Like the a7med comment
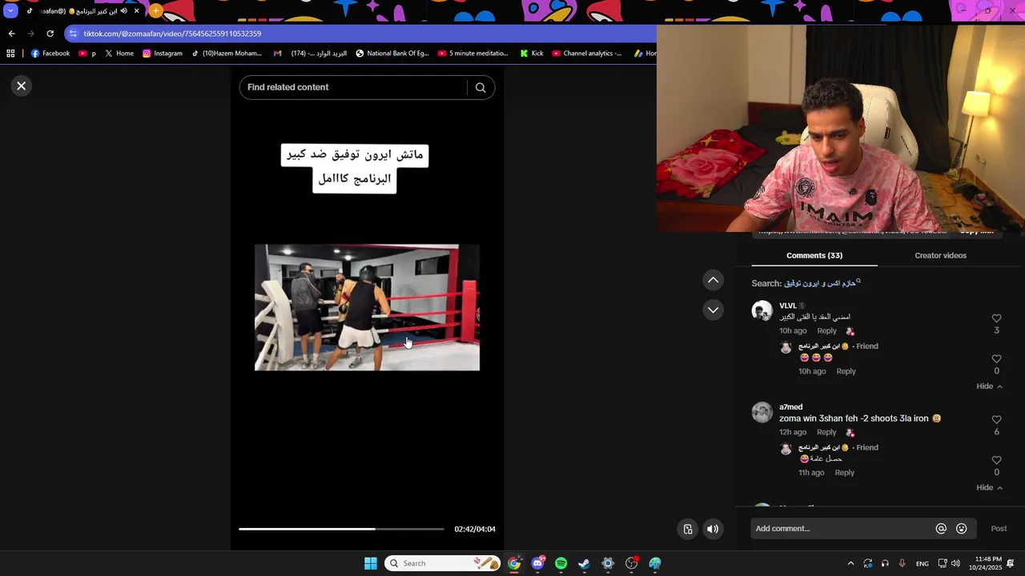 [996, 420]
